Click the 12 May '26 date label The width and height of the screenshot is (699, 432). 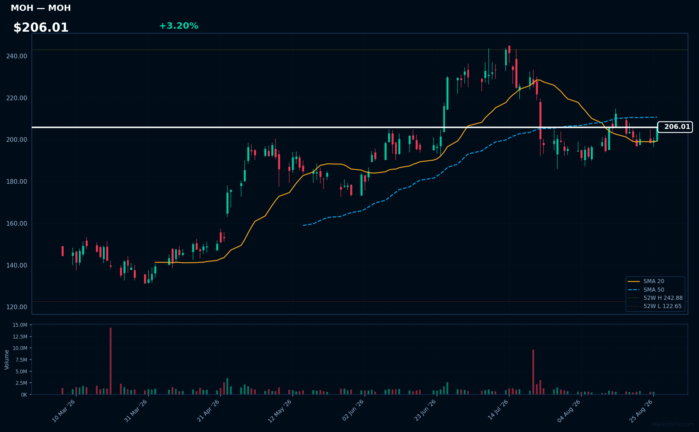pos(280,411)
